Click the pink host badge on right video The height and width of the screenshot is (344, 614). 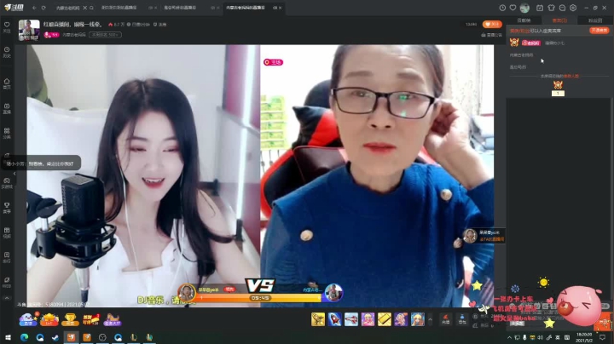274,62
